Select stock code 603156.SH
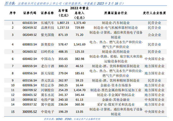This screenshot has width=173, height=121. coord(30,80)
